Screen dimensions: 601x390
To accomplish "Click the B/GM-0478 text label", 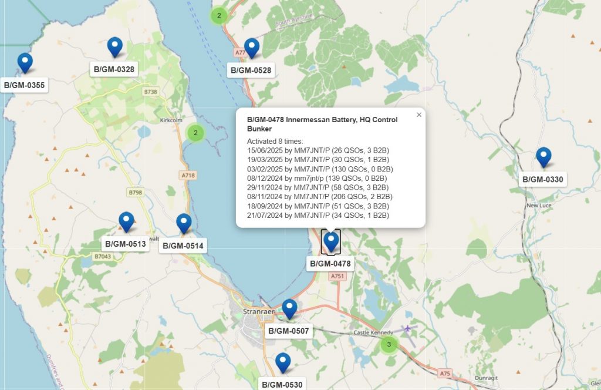I will pyautogui.click(x=330, y=264).
